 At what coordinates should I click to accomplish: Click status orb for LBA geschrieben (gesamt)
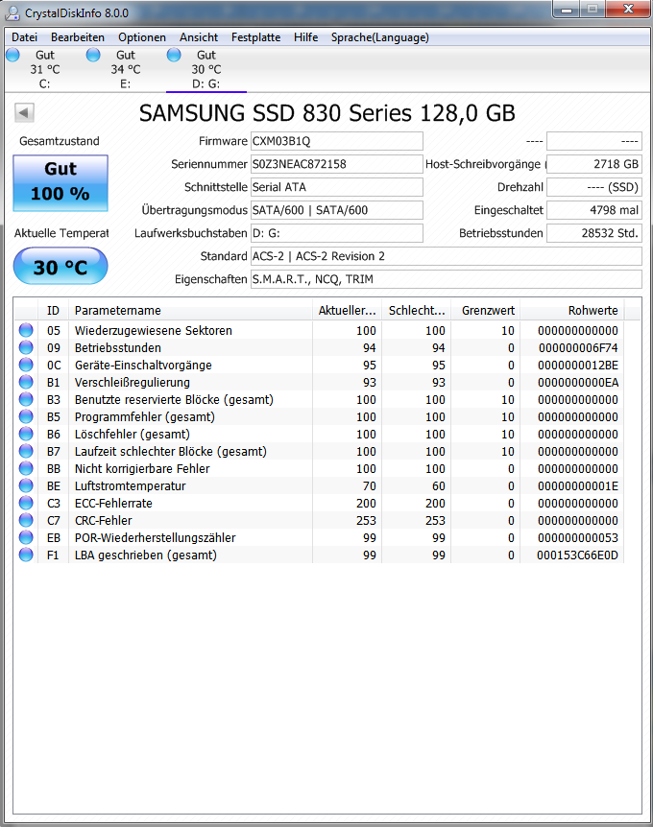[x=26, y=555]
